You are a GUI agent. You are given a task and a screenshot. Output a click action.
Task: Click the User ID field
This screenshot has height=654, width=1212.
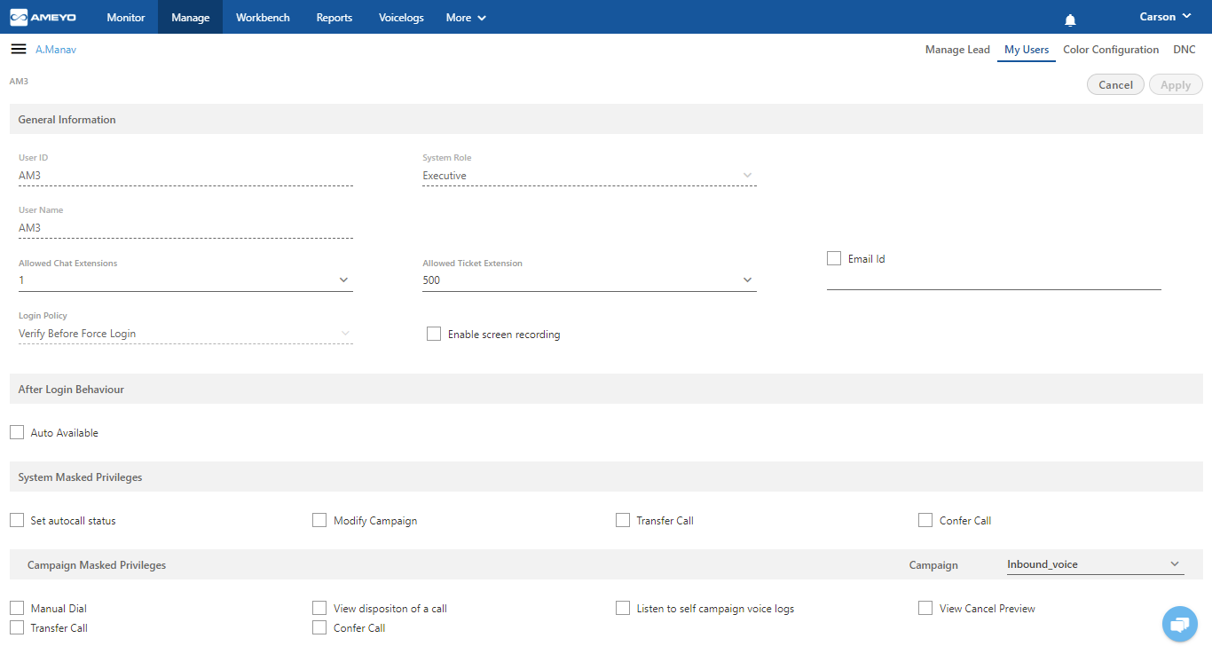click(x=185, y=176)
